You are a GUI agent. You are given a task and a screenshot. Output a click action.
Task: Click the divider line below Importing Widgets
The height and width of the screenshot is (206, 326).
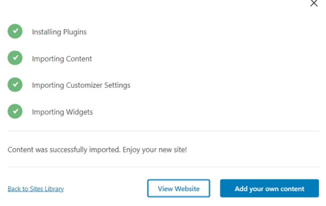click(163, 131)
